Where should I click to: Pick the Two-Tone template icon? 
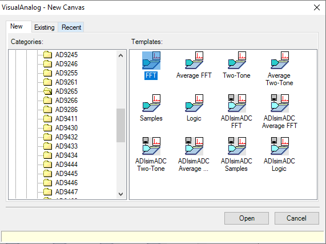coord(237,61)
